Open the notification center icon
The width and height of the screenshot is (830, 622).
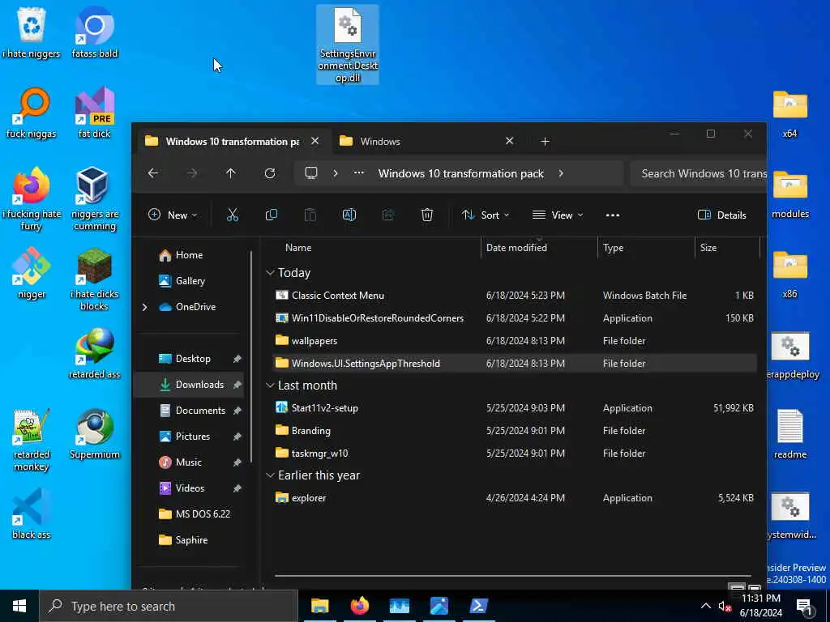[804, 607]
